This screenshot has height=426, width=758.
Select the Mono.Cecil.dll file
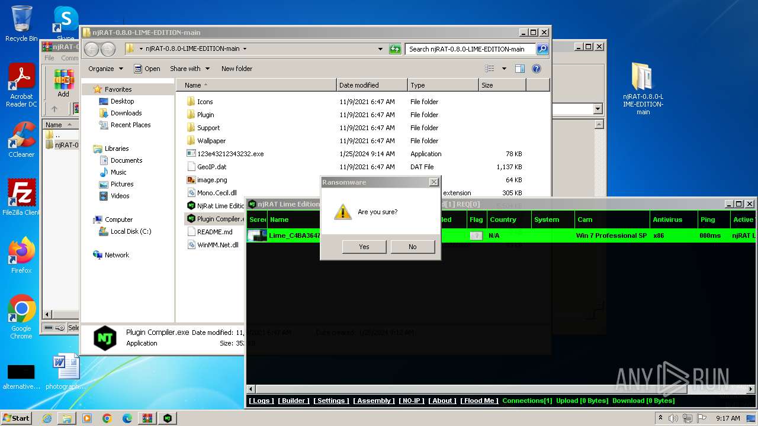click(x=217, y=193)
